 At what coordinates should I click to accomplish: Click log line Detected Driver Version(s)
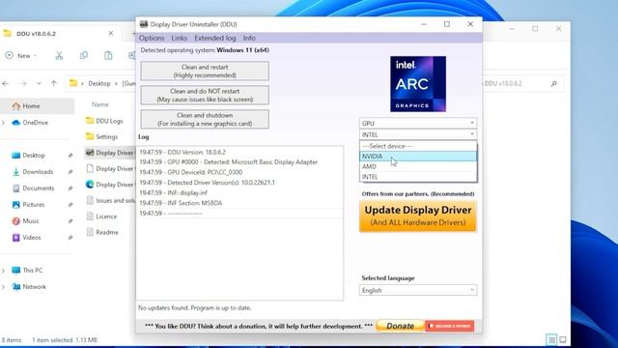pos(207,183)
